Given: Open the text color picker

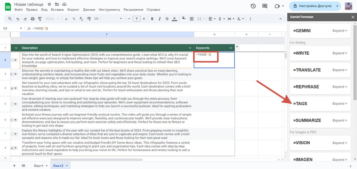Looking at the screenshot, I should [174, 19].
